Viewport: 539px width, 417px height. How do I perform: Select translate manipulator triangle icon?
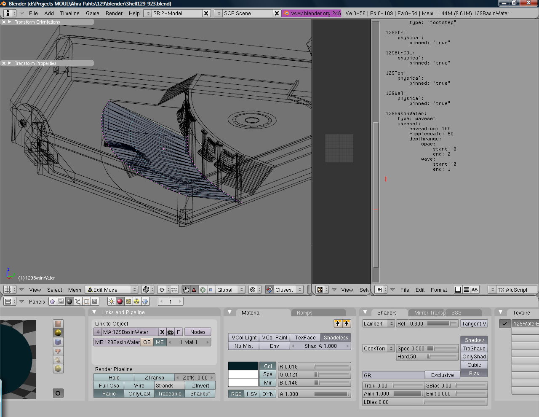click(x=194, y=290)
